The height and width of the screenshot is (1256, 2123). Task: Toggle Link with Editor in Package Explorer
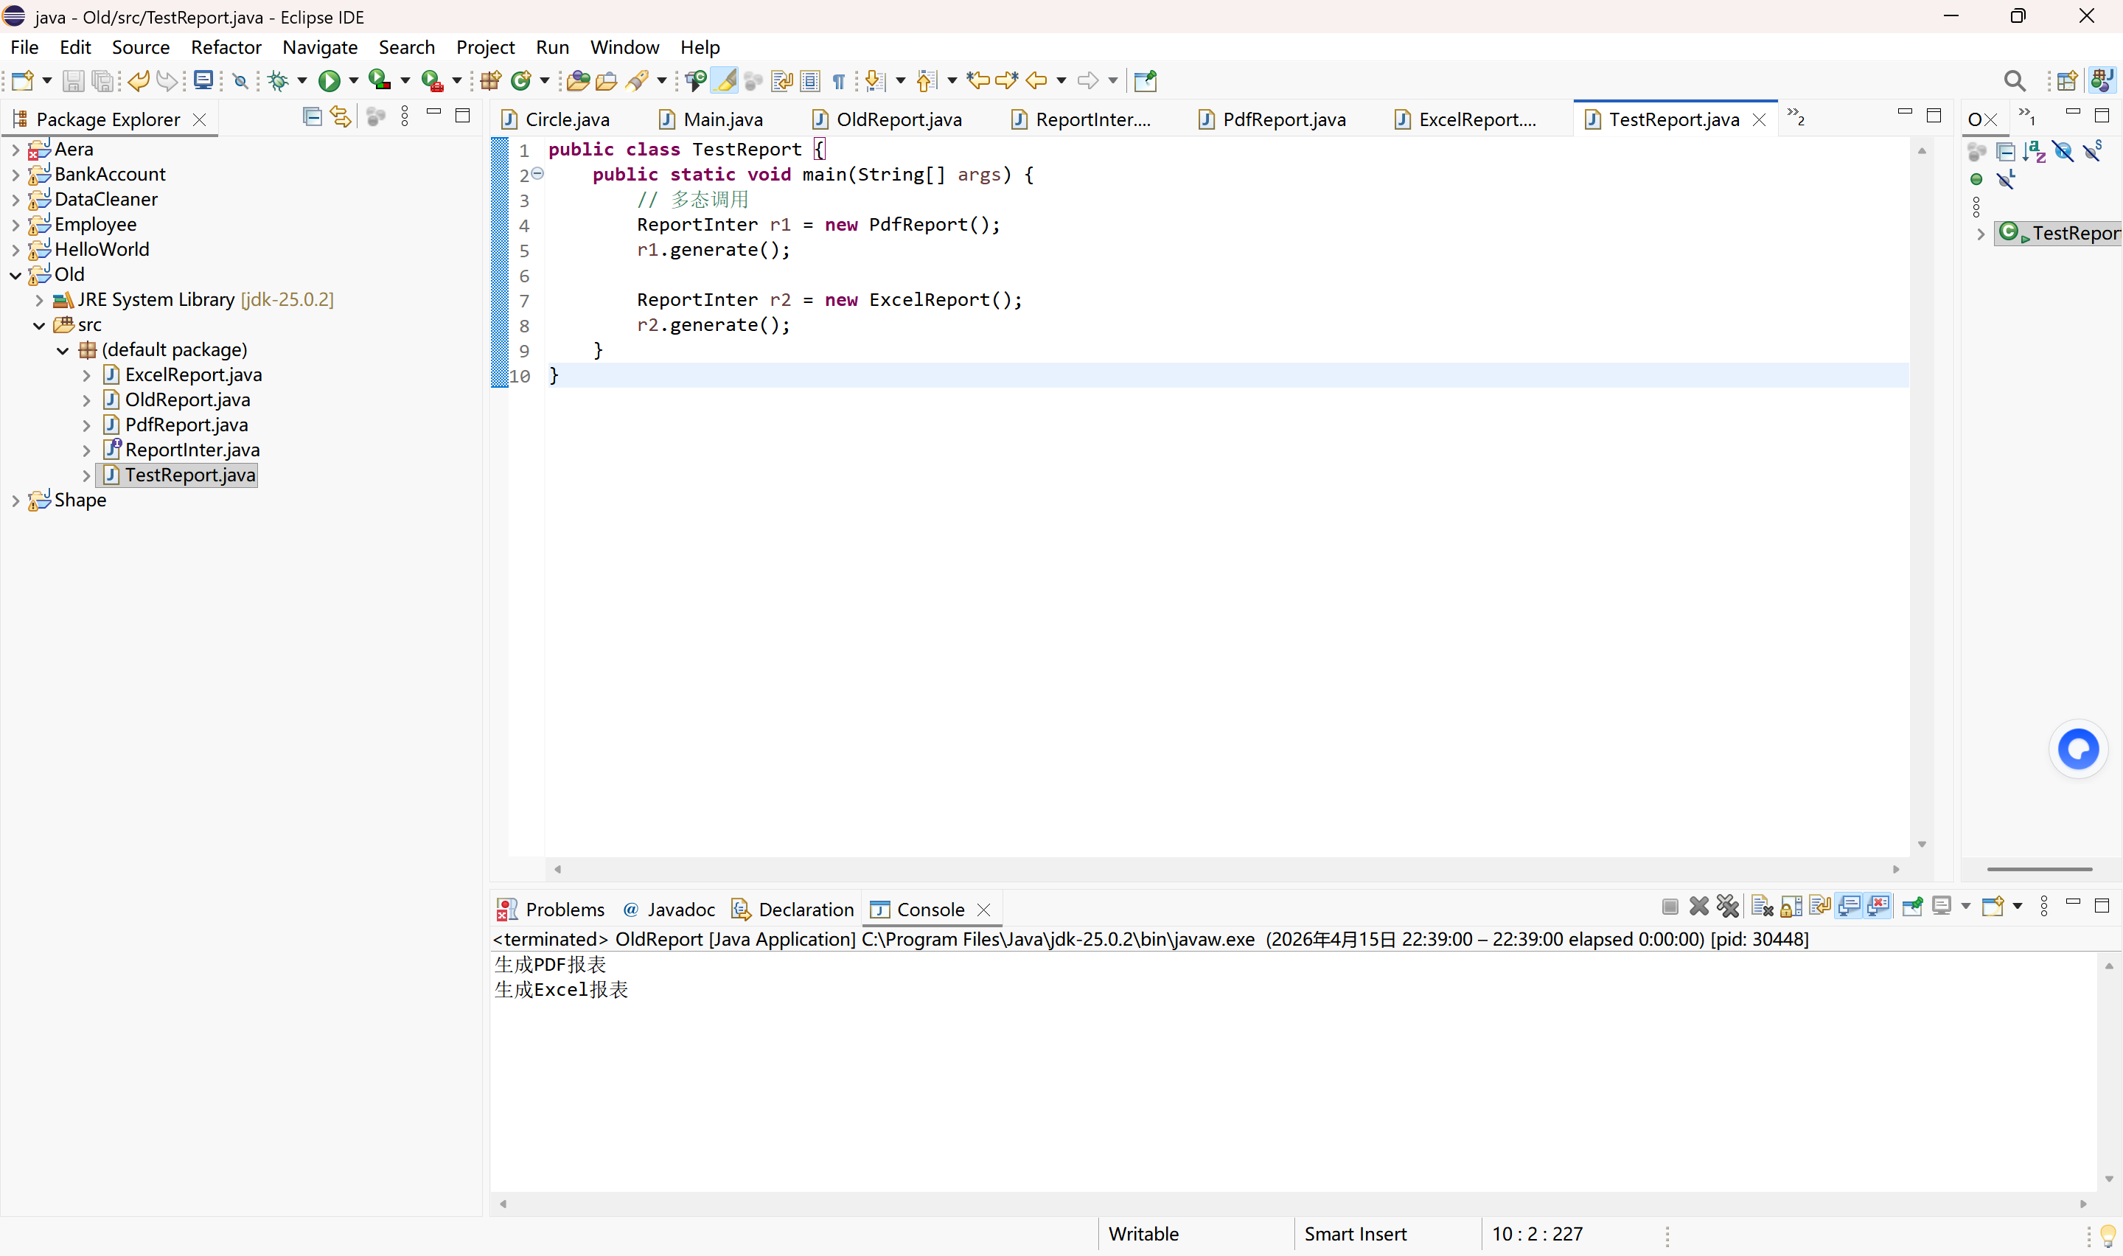340,118
